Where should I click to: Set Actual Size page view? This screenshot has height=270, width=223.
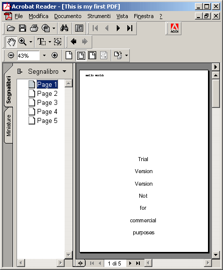pos(69,55)
